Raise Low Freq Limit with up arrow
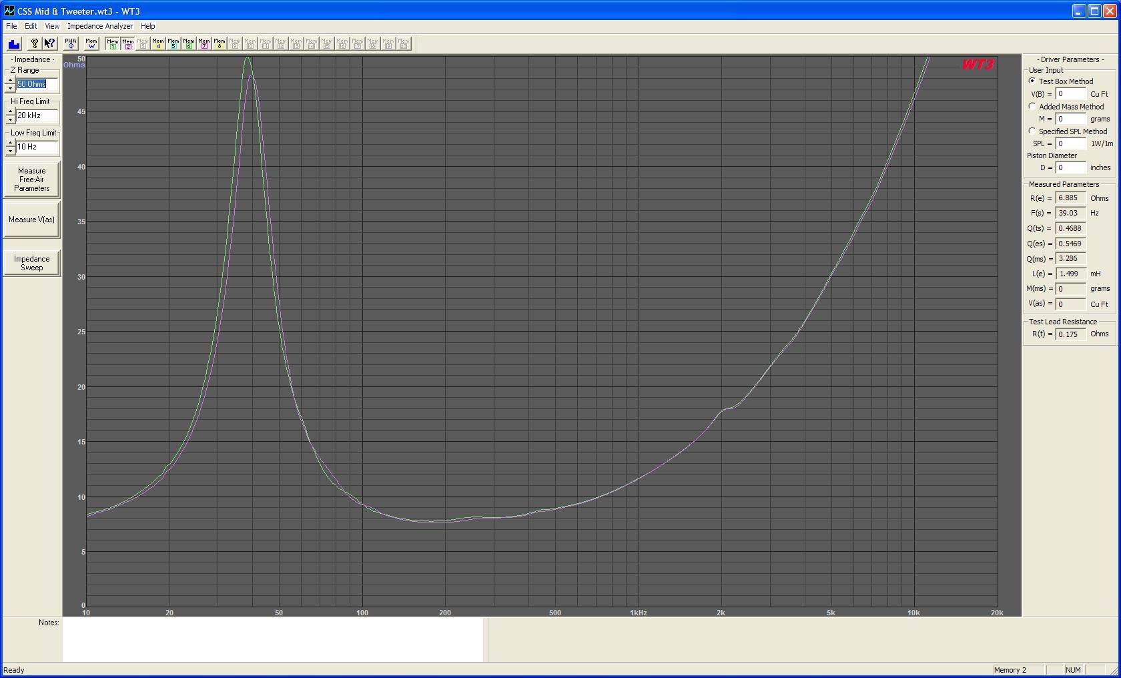This screenshot has height=678, width=1121. (10, 143)
